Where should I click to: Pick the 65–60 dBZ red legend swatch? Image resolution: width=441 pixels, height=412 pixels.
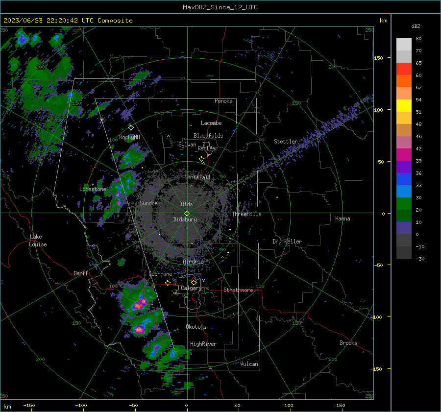(x=404, y=69)
